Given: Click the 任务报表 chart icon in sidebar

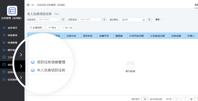Looking at the screenshot, I should (4, 80).
